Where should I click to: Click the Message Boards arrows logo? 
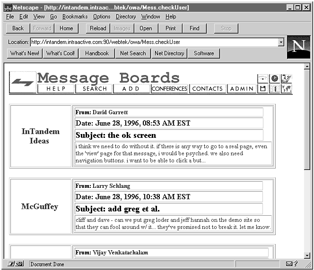point(22,83)
